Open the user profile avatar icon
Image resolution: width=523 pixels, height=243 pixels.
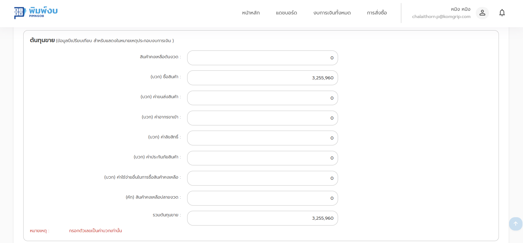pyautogui.click(x=482, y=13)
